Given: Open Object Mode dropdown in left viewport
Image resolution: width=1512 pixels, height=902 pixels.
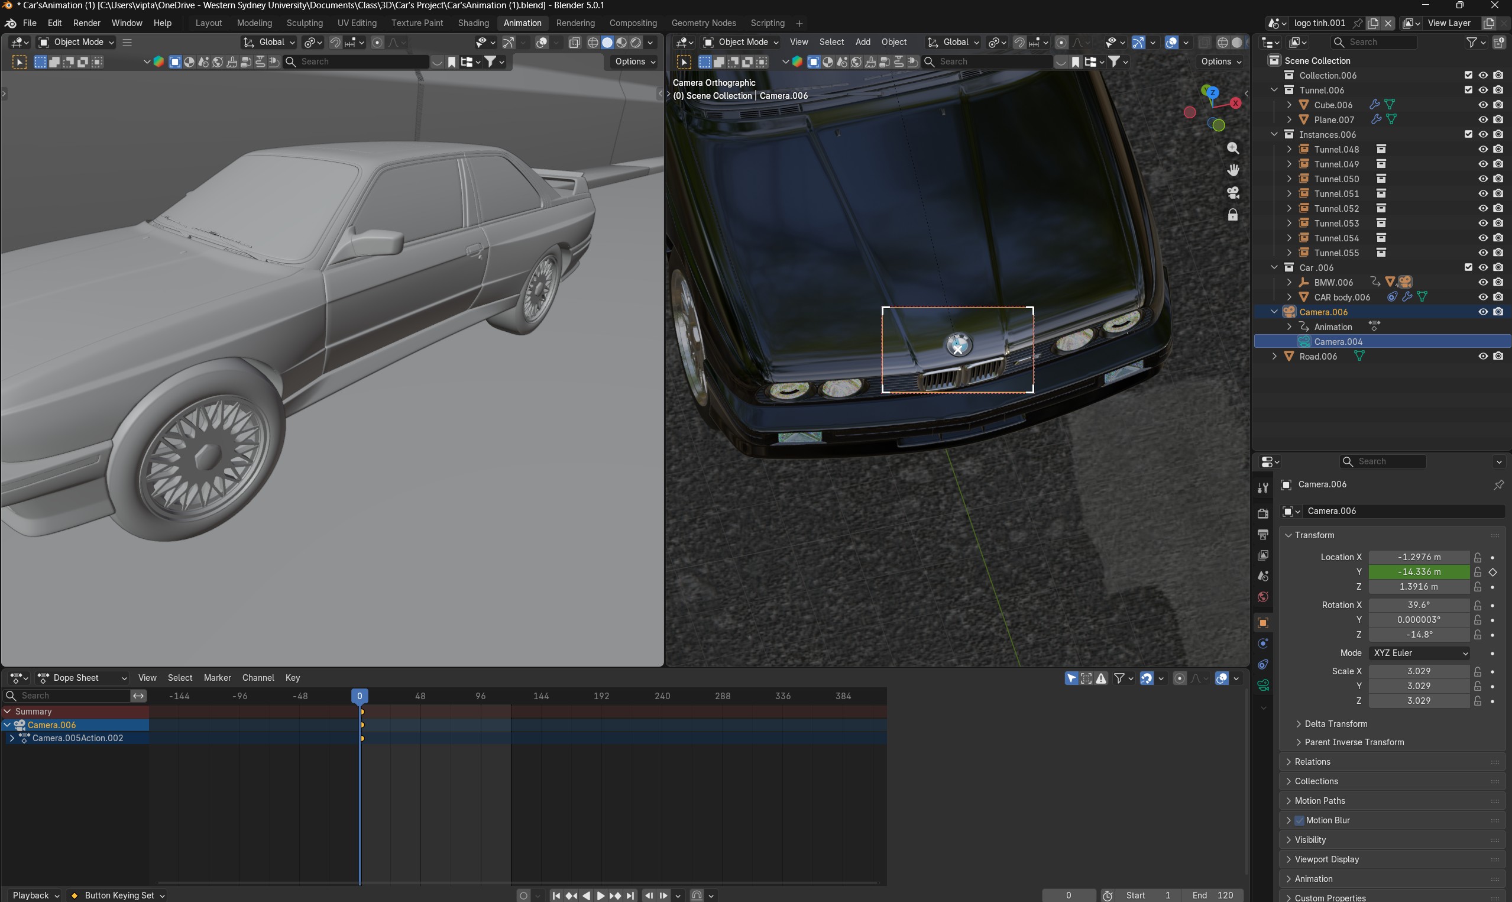Looking at the screenshot, I should point(76,42).
